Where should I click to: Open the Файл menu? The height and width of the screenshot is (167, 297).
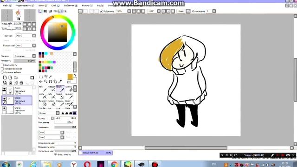(7, 6)
